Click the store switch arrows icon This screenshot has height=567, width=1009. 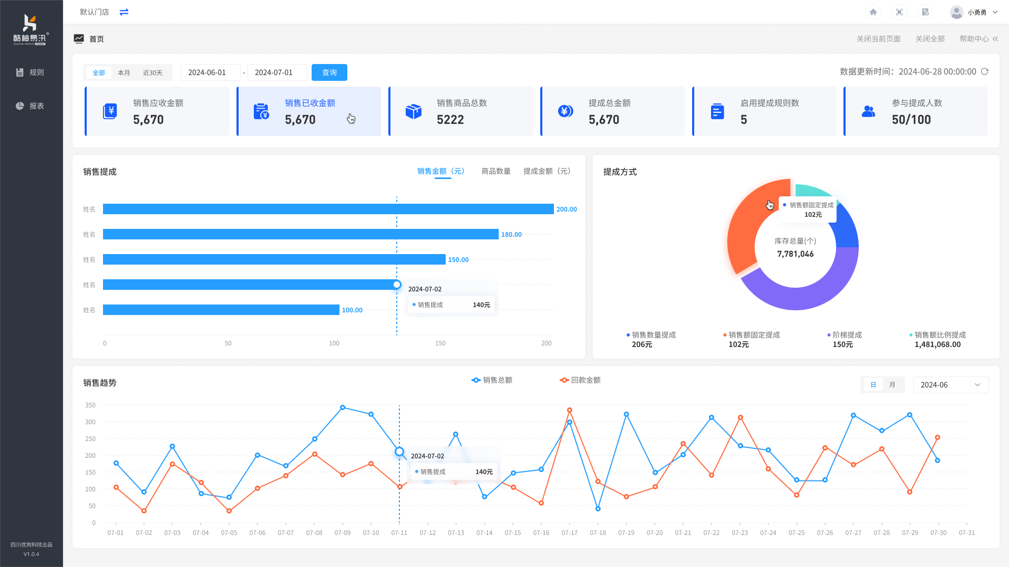124,12
